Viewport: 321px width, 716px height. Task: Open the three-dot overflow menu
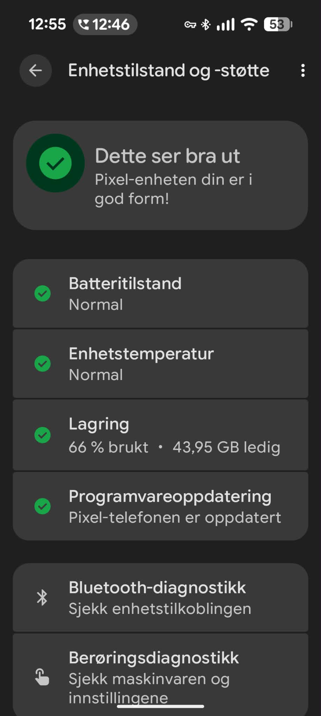(303, 71)
